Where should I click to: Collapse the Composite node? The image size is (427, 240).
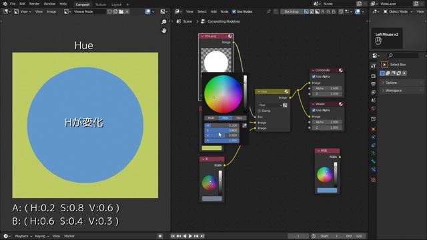tap(313, 70)
